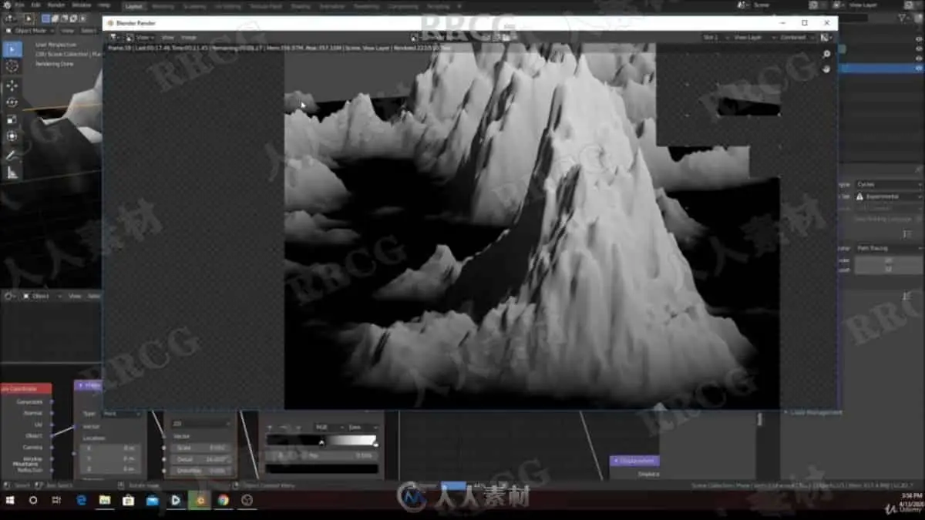The image size is (925, 520).
Task: Open Cortana search circle on taskbar
Action: click(33, 500)
